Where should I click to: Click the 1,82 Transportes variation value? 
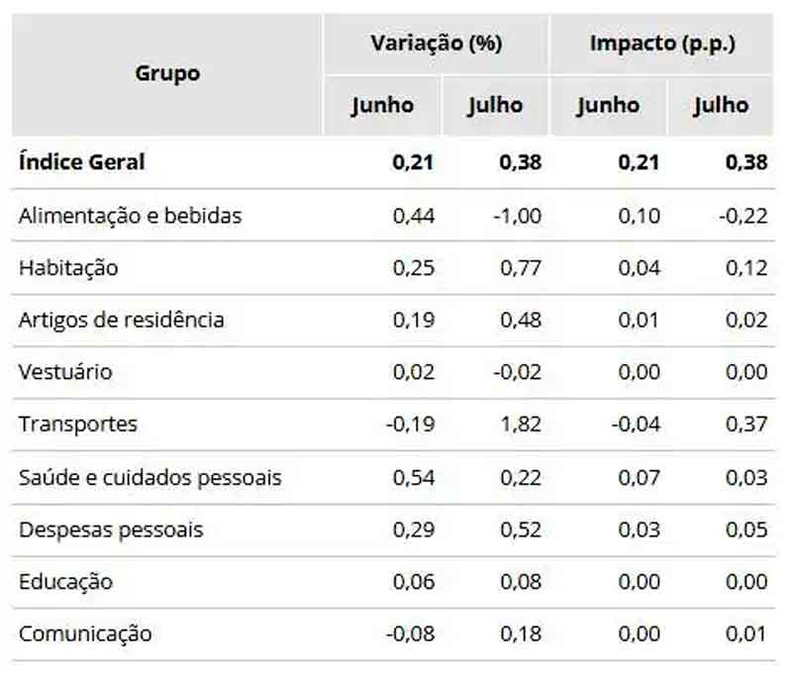pyautogui.click(x=521, y=425)
